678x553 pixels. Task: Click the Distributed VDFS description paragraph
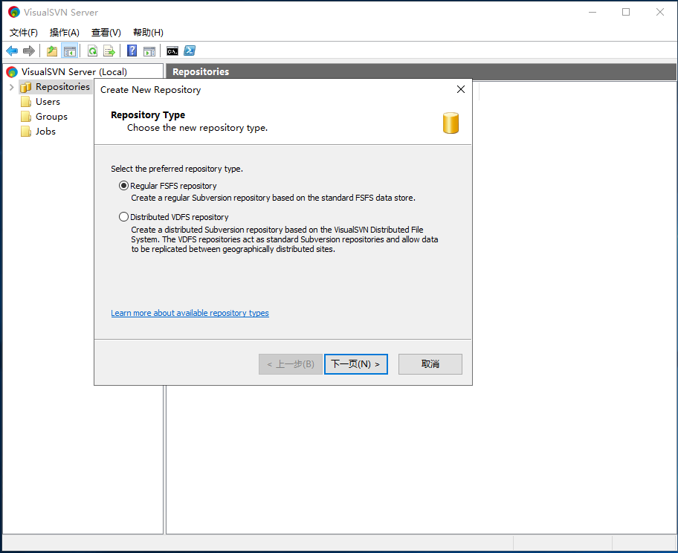285,239
